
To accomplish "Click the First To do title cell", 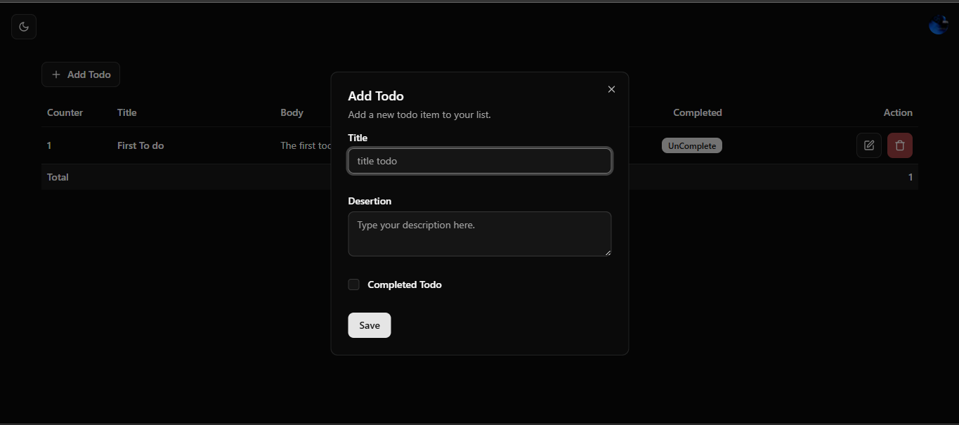I will [x=141, y=145].
